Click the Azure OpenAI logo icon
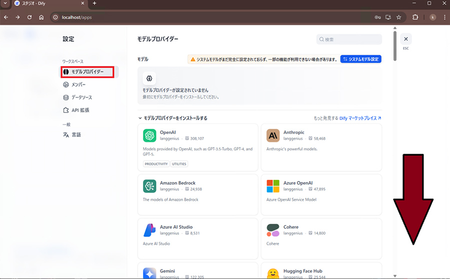The width and height of the screenshot is (450, 279). click(273, 186)
